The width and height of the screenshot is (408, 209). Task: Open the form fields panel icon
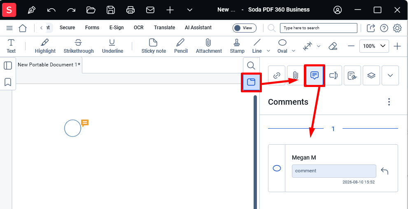tap(333, 75)
